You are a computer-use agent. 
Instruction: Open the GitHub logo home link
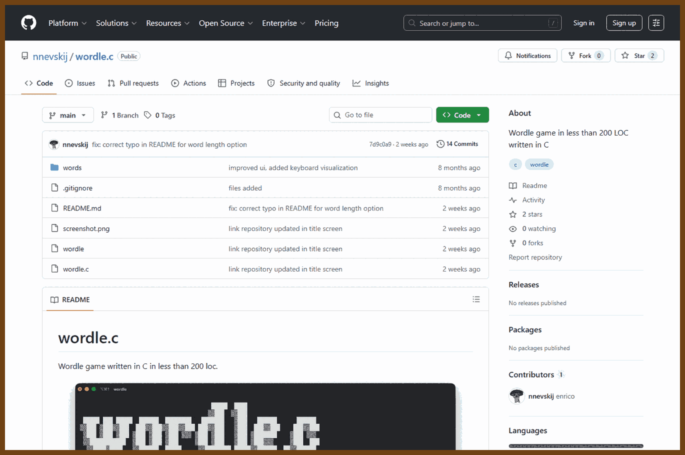(x=28, y=23)
